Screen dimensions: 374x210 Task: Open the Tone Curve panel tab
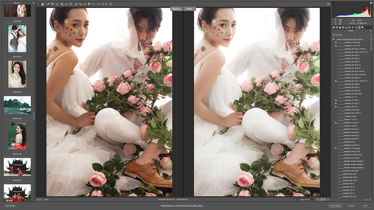(337, 27)
